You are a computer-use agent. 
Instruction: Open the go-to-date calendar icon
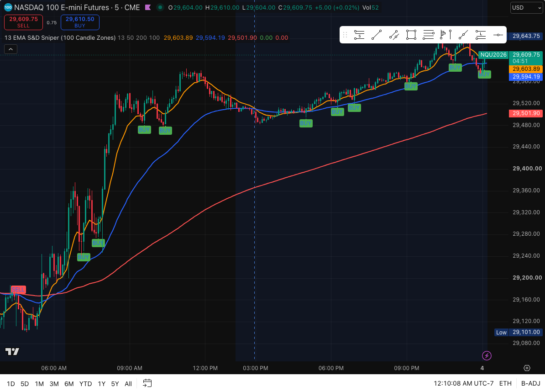(147, 383)
